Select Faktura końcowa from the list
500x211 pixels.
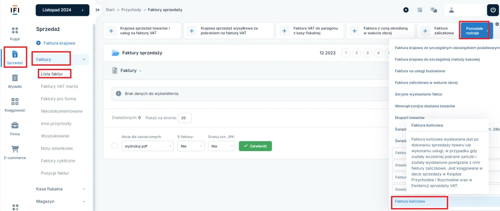(x=410, y=201)
